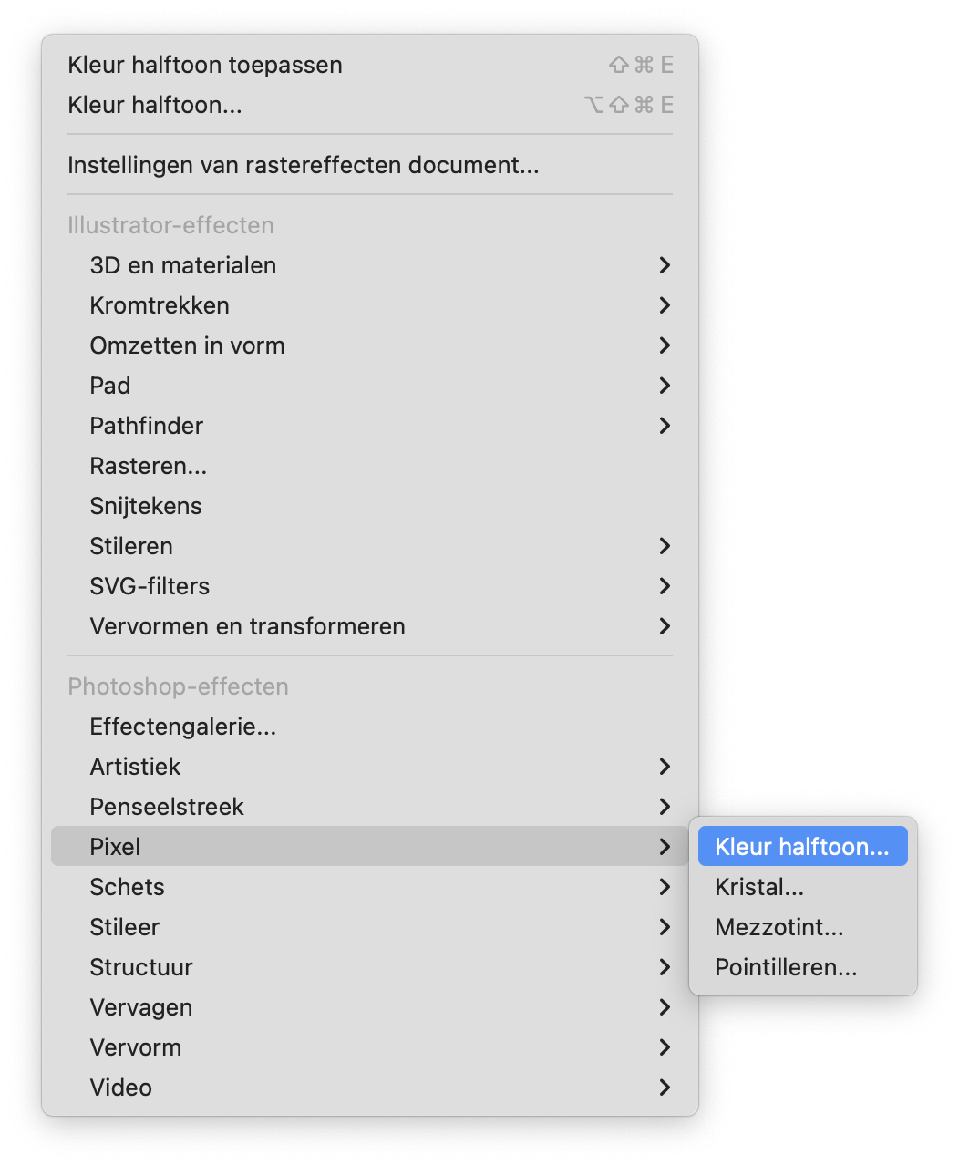The height and width of the screenshot is (1165, 959).
Task: Open the 'SVG-filters' submenu
Action: [x=150, y=586]
